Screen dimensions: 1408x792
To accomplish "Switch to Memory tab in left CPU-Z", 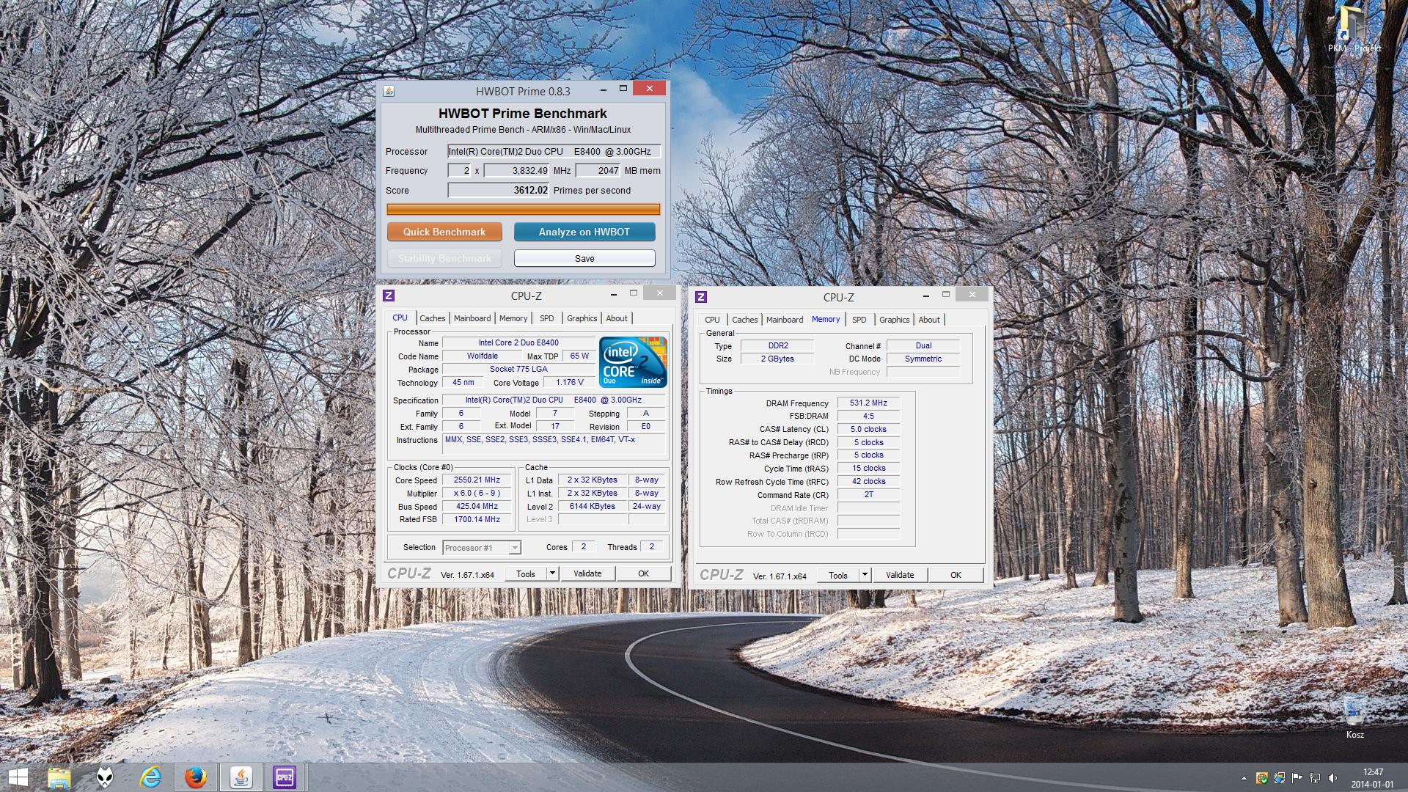I will point(513,318).
